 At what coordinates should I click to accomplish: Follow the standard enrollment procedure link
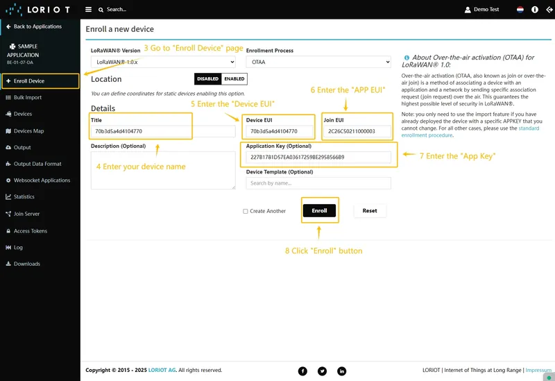pos(470,132)
